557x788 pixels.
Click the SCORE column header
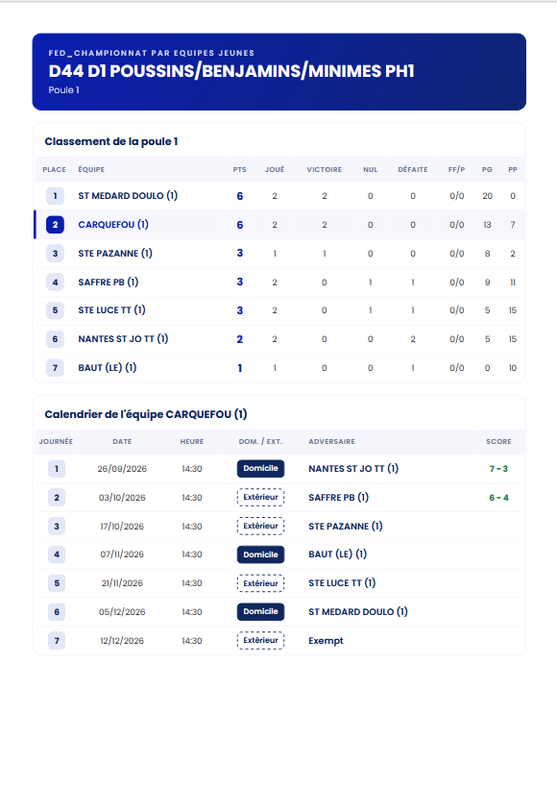coord(498,441)
